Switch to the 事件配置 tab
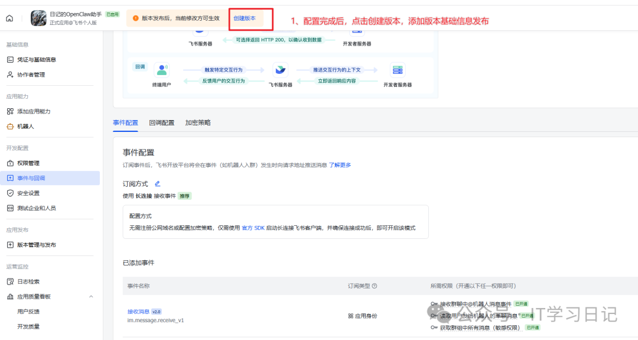638x340 pixels. tap(125, 122)
